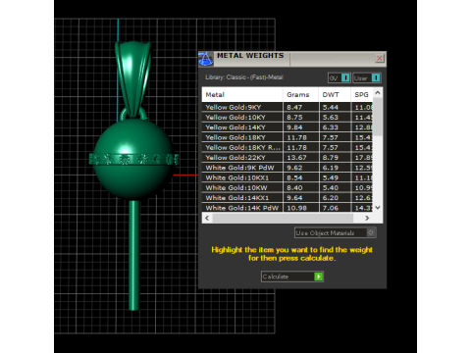Image resolution: width=471 pixels, height=353 pixels.
Task: Click the 6.19 DWT cell
Action: click(335, 168)
